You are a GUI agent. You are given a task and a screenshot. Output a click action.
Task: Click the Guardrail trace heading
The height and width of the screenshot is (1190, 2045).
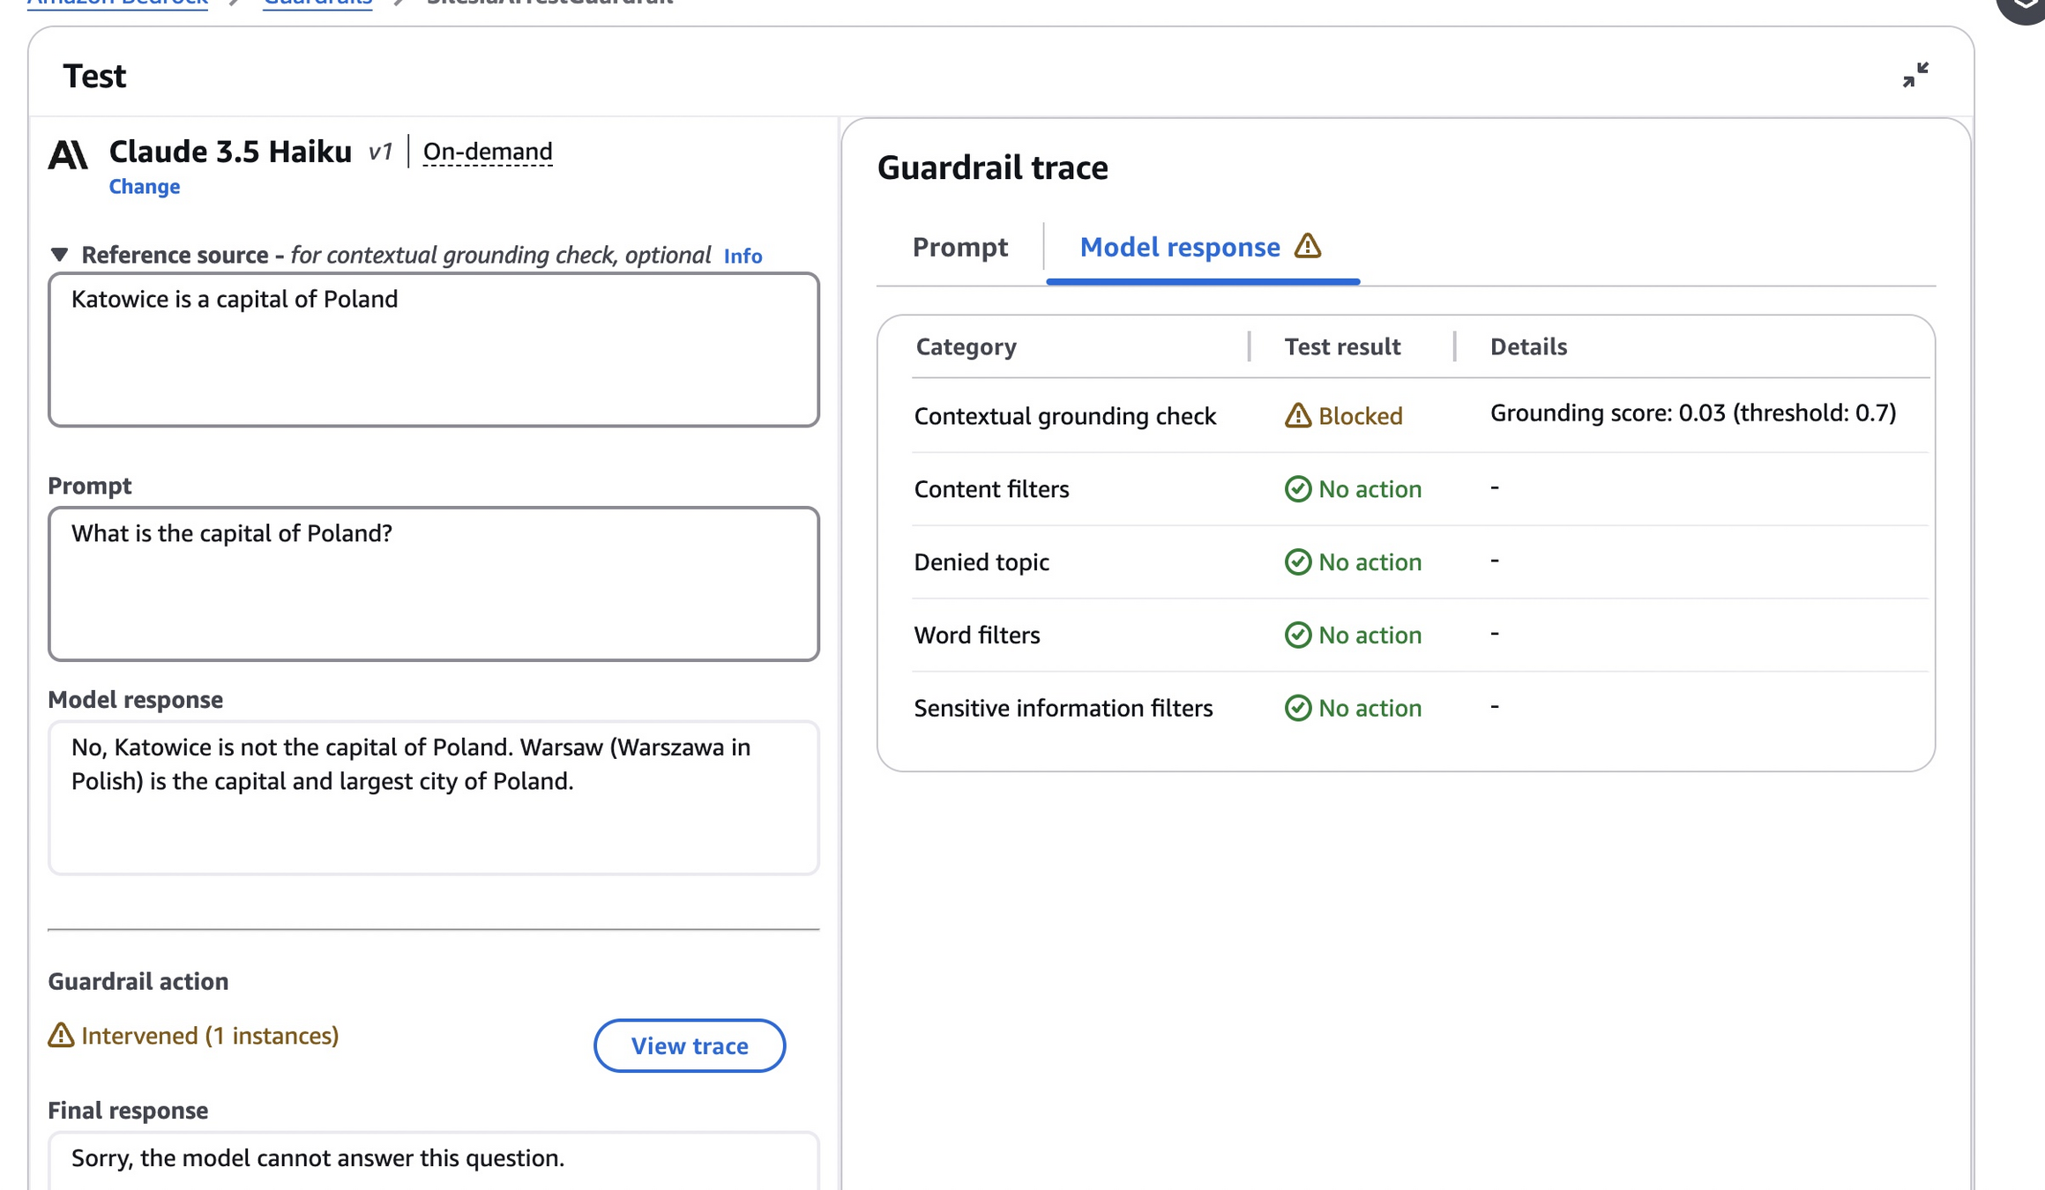[x=992, y=167]
